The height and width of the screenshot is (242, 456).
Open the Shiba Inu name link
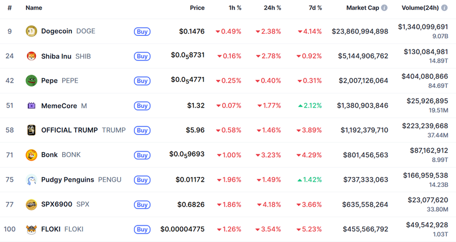[x=56, y=56]
